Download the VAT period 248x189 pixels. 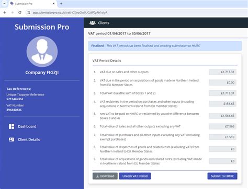[x=105, y=176]
